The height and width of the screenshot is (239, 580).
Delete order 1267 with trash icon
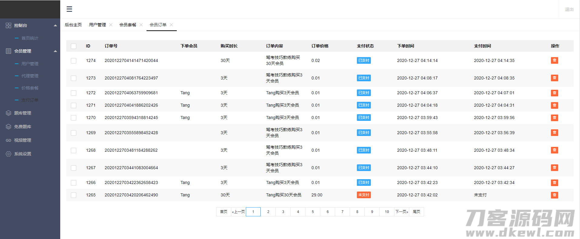click(x=555, y=168)
